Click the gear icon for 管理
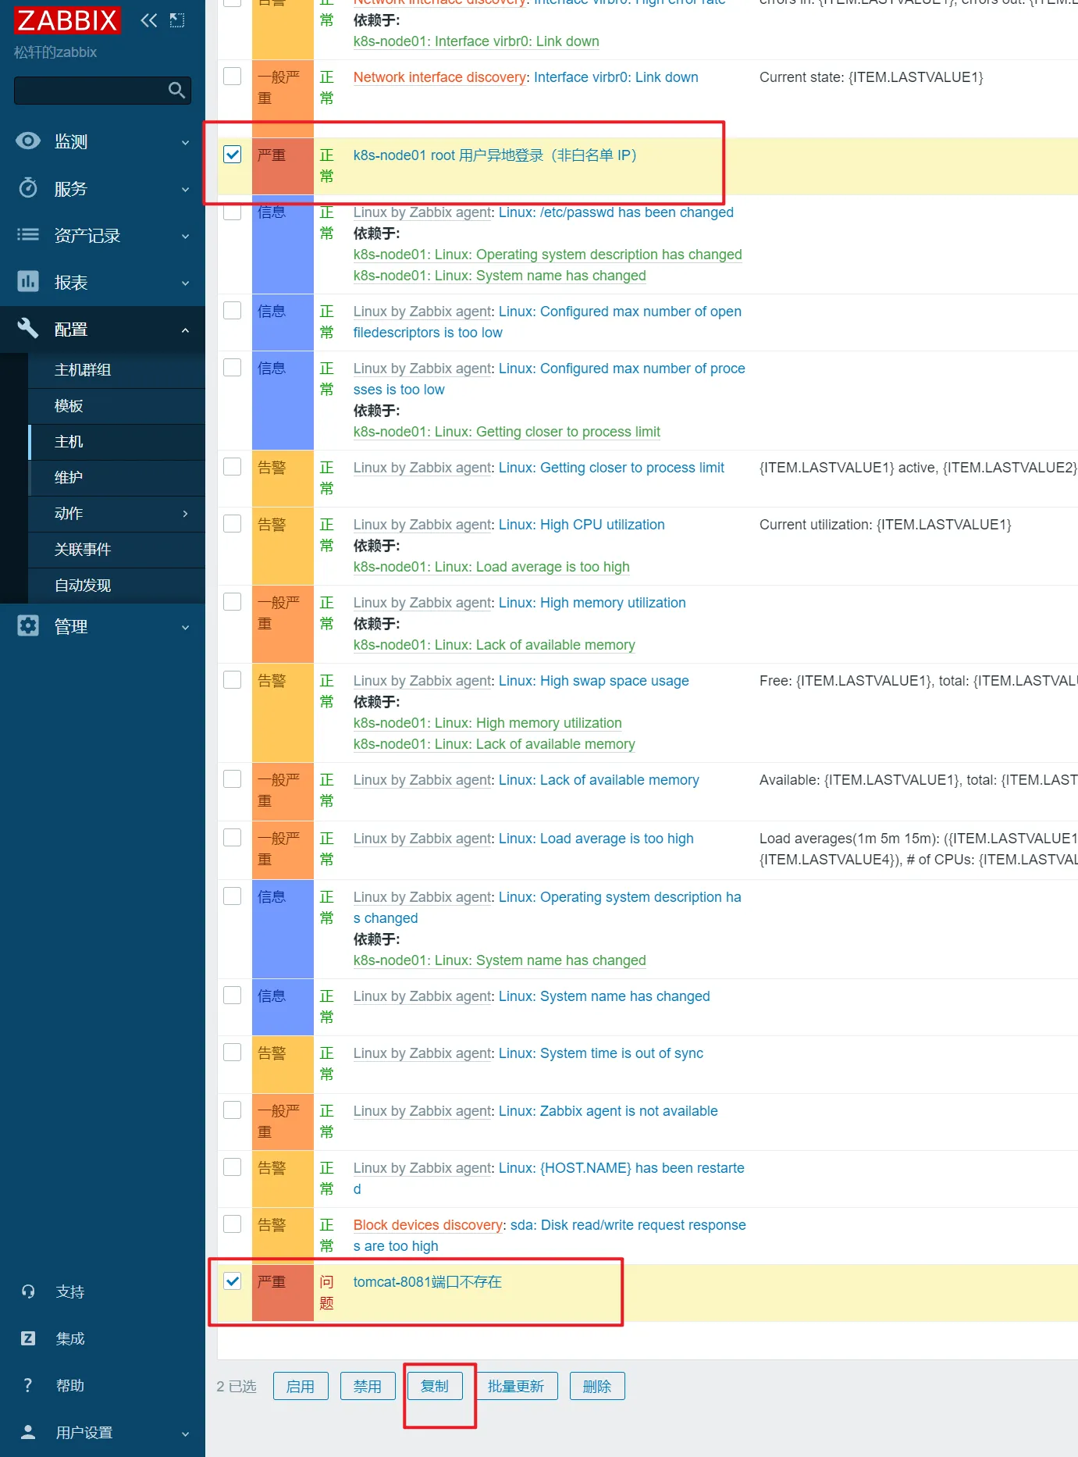The image size is (1078, 1457). pyautogui.click(x=28, y=626)
